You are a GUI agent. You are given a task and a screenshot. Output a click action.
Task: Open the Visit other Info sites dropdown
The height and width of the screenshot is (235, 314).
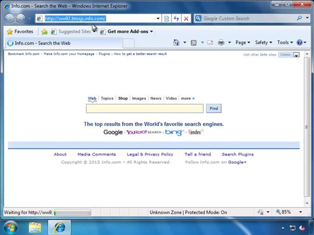coord(289,55)
